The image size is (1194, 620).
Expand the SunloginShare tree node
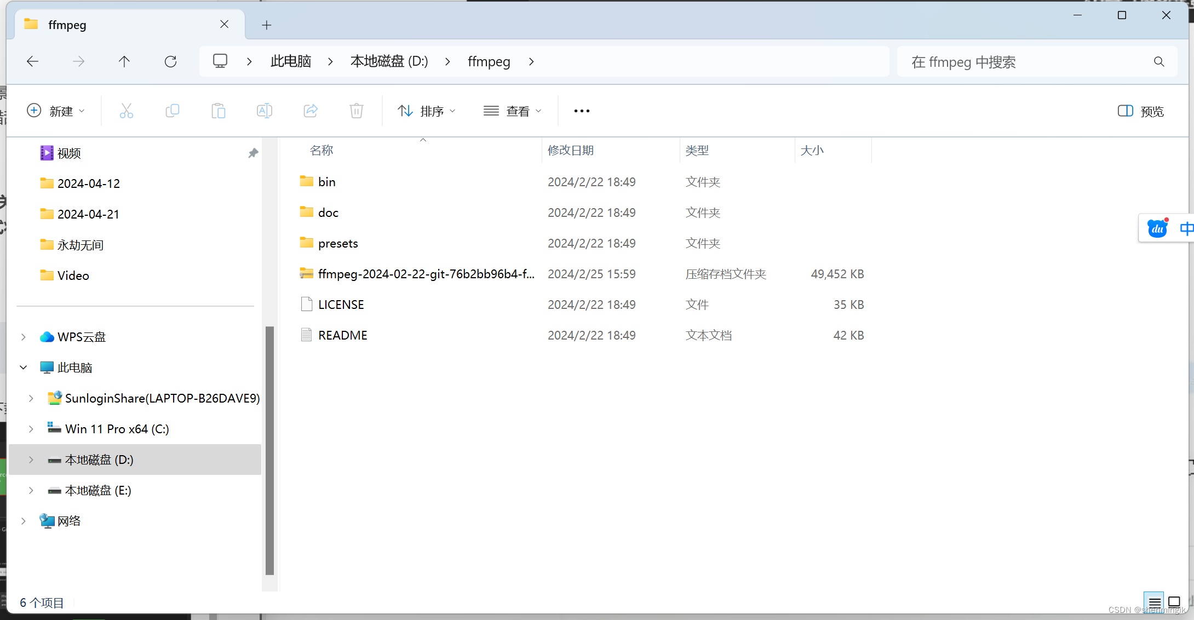31,398
